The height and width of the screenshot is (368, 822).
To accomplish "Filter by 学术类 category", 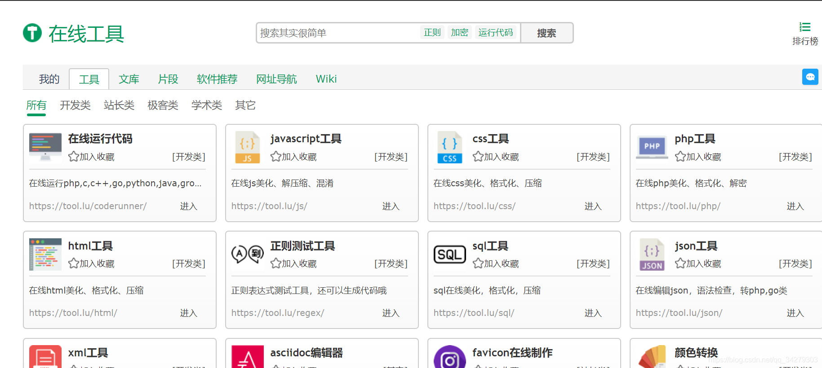I will pyautogui.click(x=207, y=105).
